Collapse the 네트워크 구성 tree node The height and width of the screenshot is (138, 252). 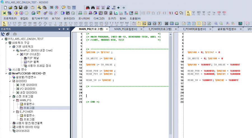(x=6, y=42)
